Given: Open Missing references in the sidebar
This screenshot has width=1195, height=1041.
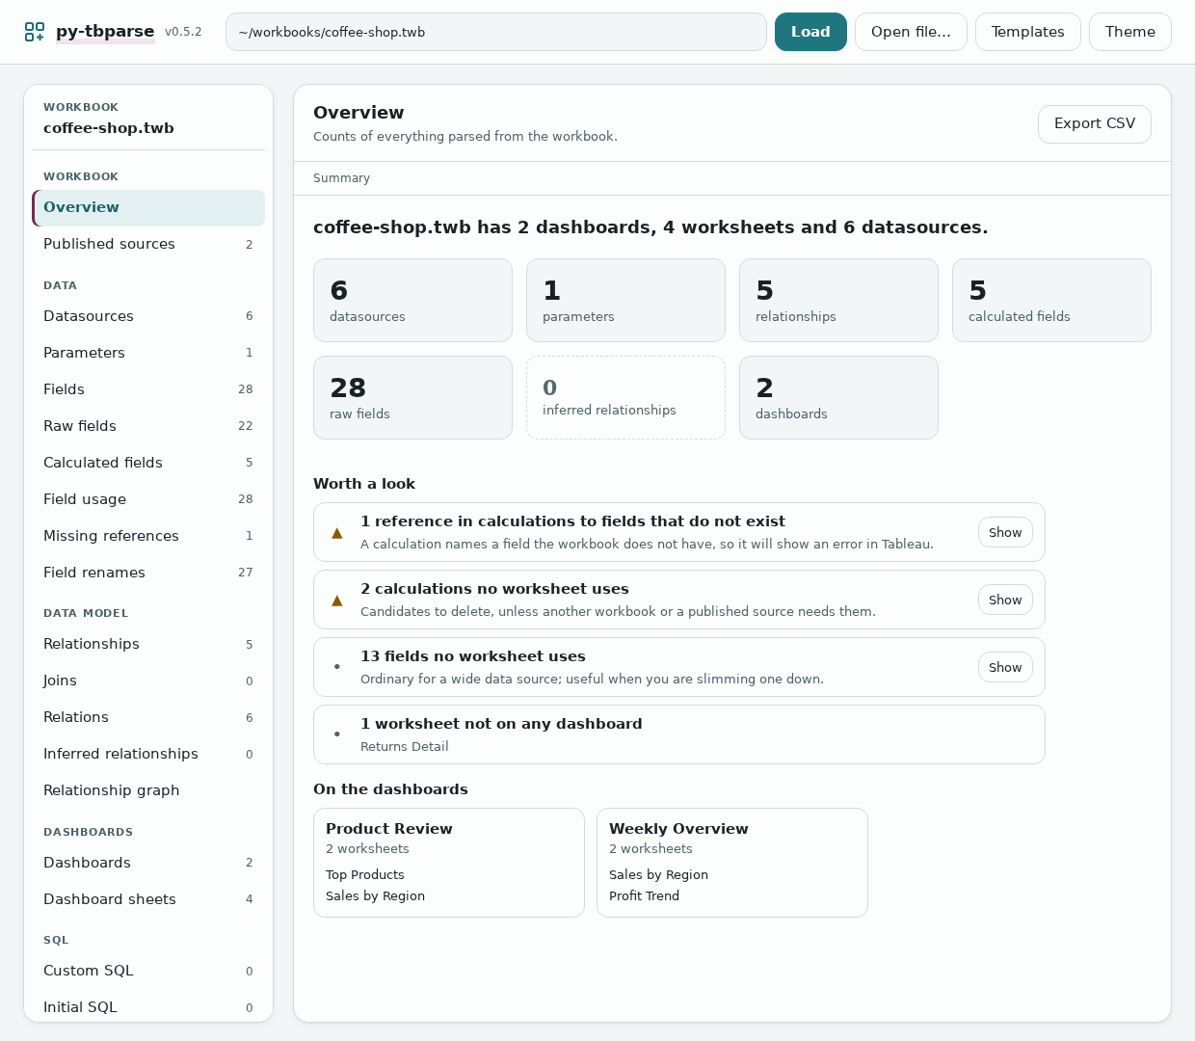Looking at the screenshot, I should point(148,537).
